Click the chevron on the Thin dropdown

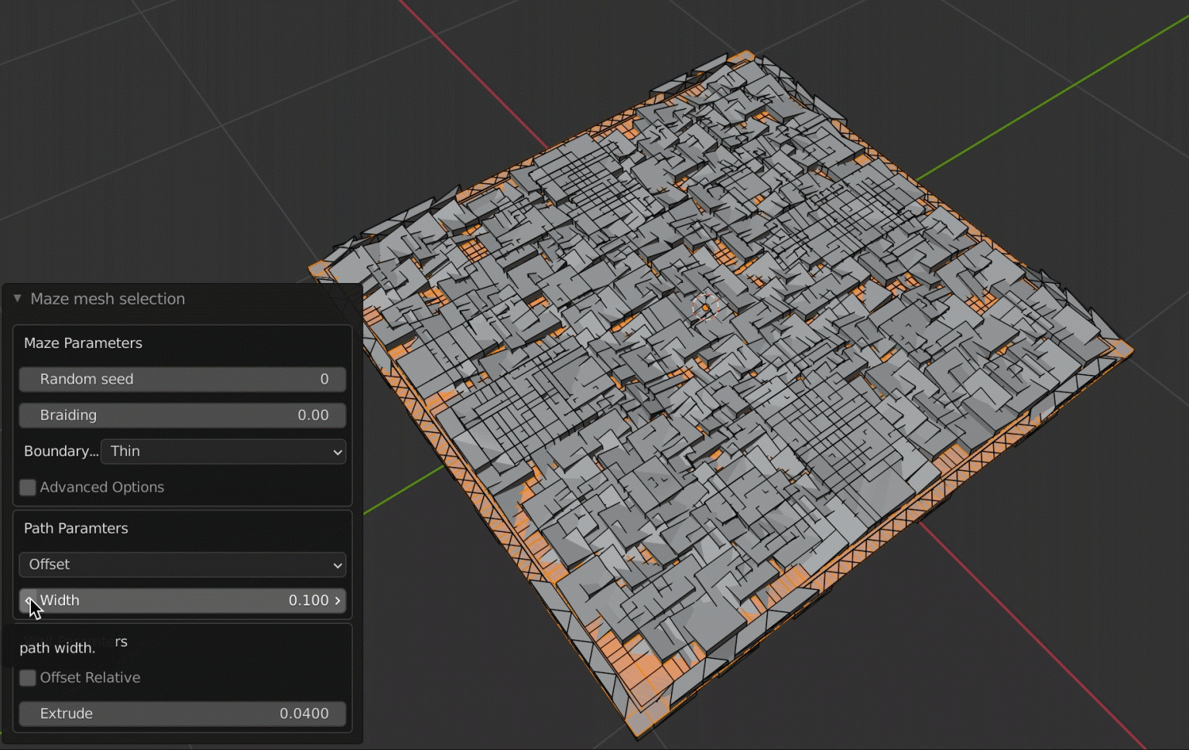[x=337, y=452]
